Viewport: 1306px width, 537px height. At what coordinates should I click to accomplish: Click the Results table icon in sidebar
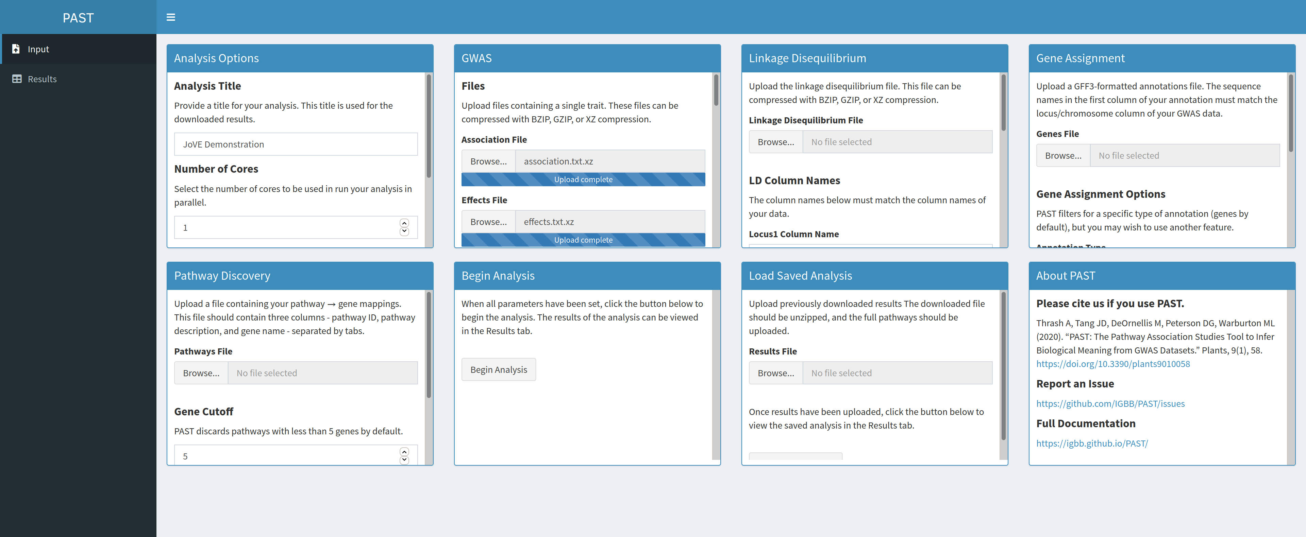[x=17, y=79]
